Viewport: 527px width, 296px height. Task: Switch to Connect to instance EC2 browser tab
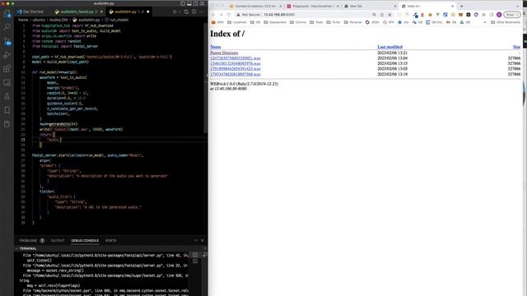tap(256, 6)
